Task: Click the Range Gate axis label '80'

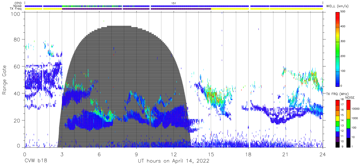Action: (17, 39)
